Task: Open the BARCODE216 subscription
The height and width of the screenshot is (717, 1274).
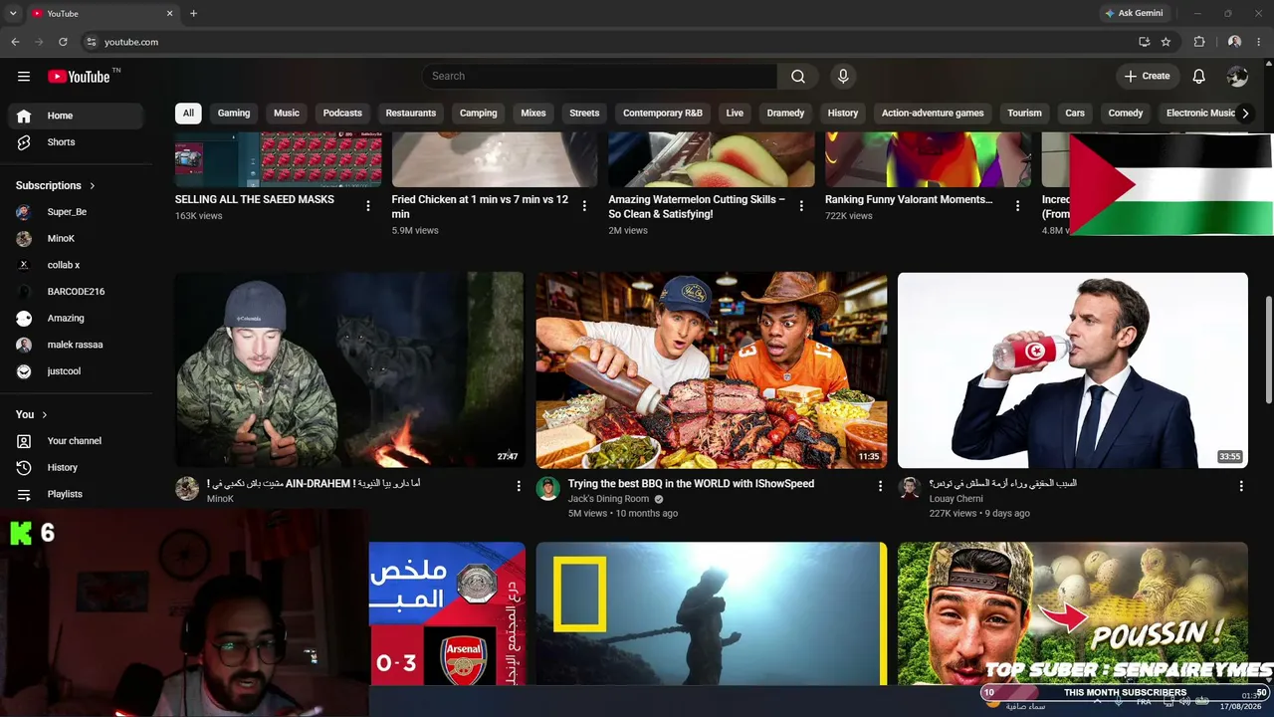Action: pyautogui.click(x=77, y=292)
